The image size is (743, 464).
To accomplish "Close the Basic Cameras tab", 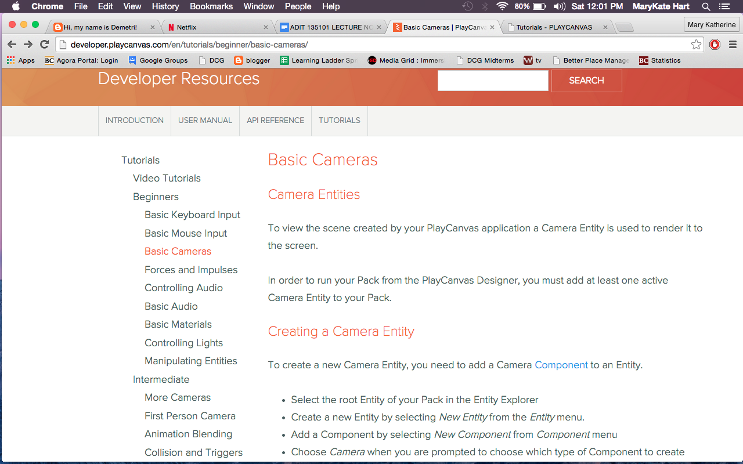I will point(492,27).
